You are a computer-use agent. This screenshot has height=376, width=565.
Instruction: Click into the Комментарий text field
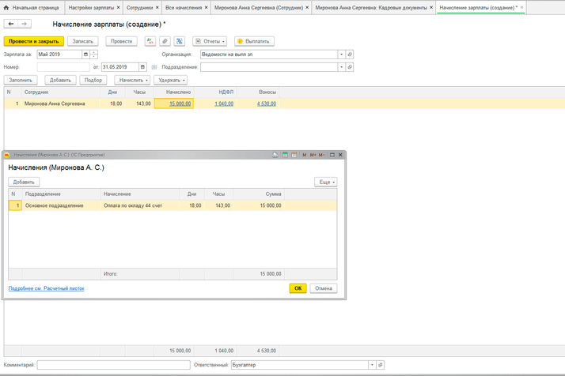click(113, 365)
